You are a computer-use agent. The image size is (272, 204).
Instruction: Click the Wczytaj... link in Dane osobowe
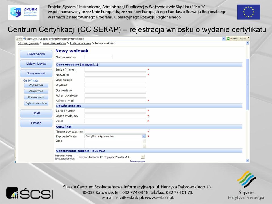coord(89,65)
